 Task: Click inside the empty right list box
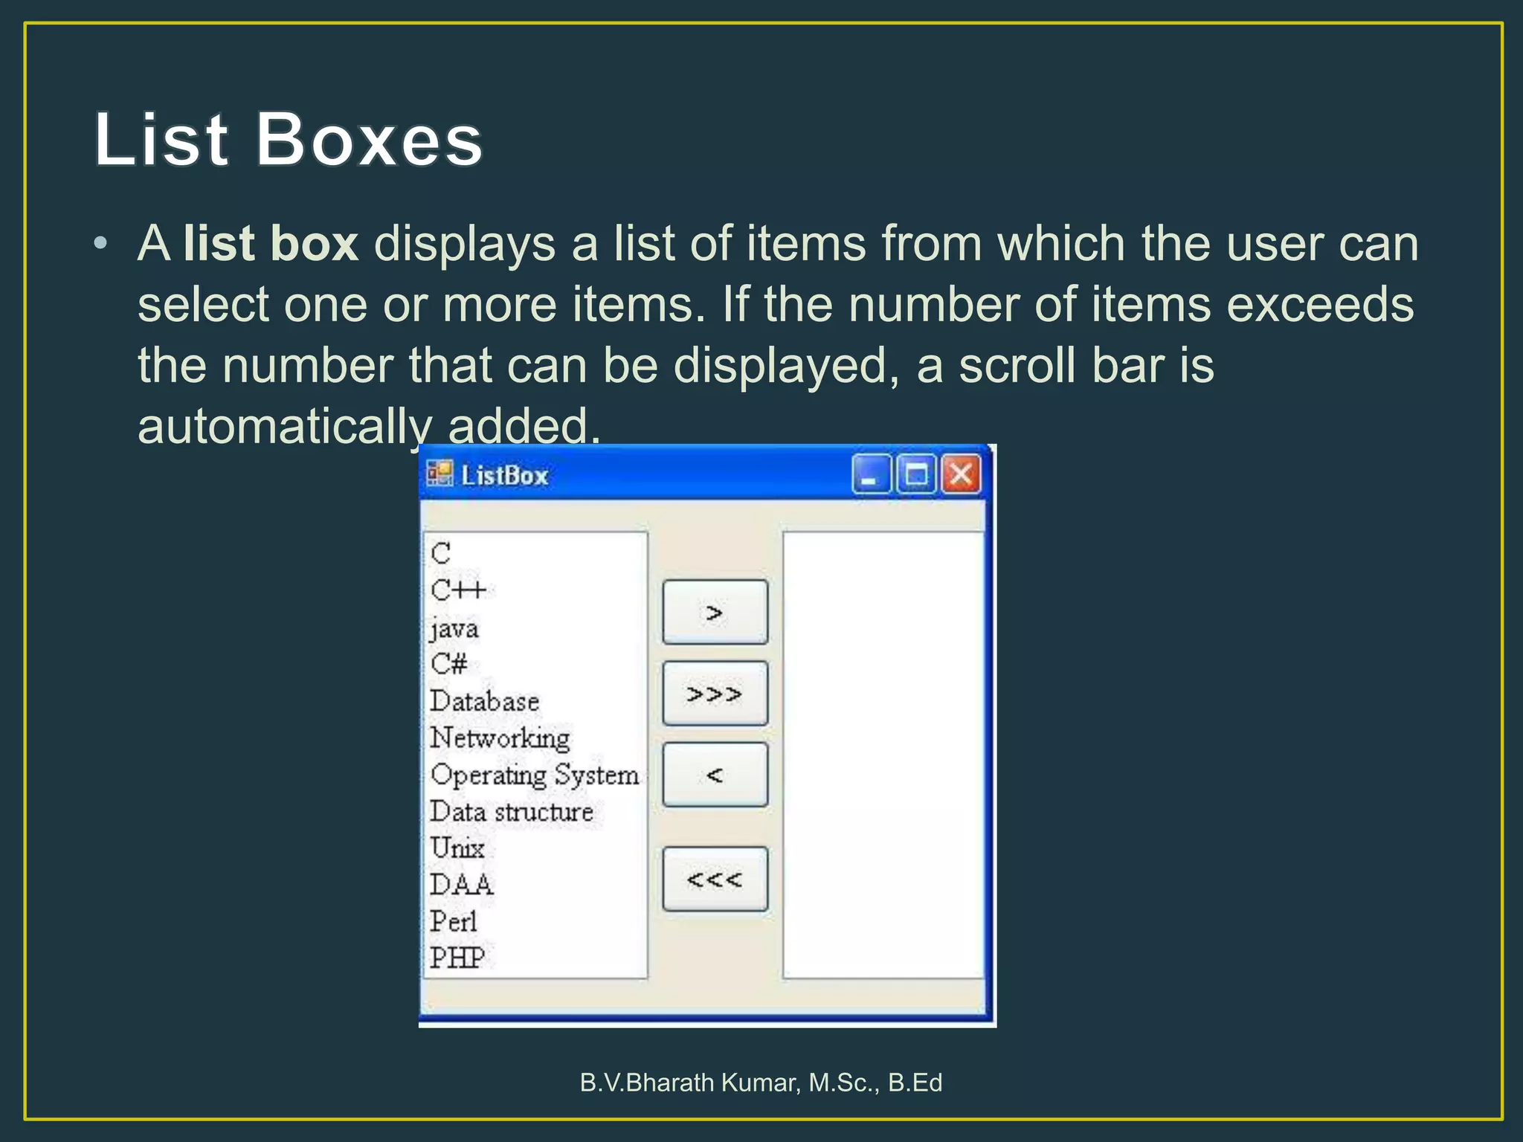pos(883,755)
